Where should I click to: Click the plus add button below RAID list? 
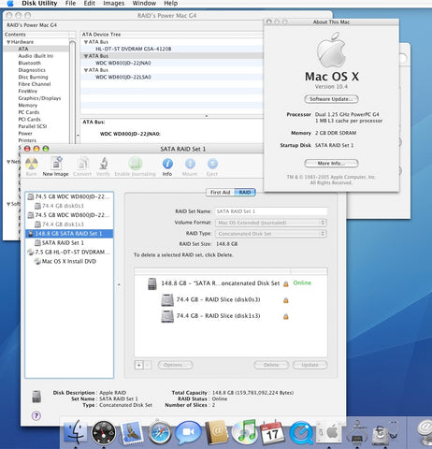[139, 365]
